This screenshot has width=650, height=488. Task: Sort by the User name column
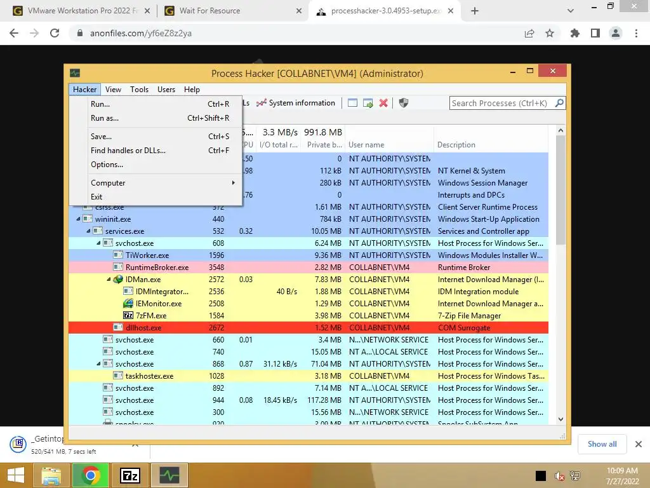389,144
